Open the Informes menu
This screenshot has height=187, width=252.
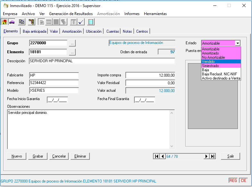[x=132, y=14]
